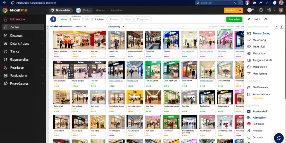
Task: Click the heart icon in right panel header
Action: (x=265, y=19)
